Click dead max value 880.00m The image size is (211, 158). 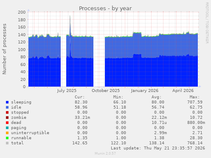click(x=196, y=123)
